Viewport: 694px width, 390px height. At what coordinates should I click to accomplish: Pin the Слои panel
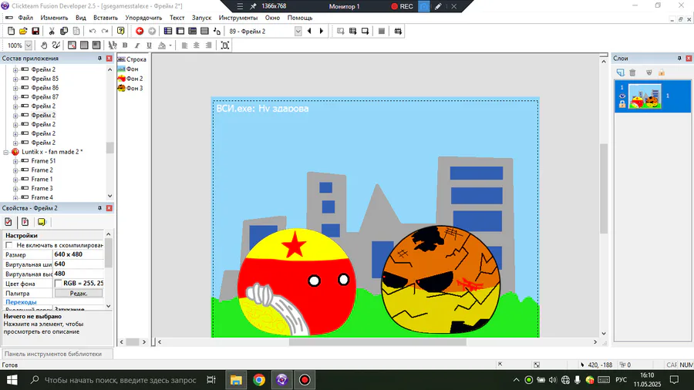click(x=679, y=59)
